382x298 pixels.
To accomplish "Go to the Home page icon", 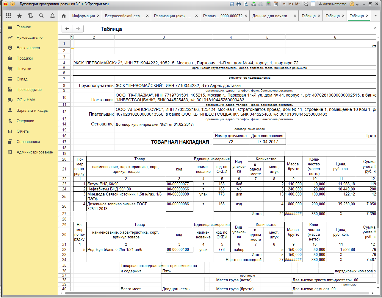I will 64,16.
